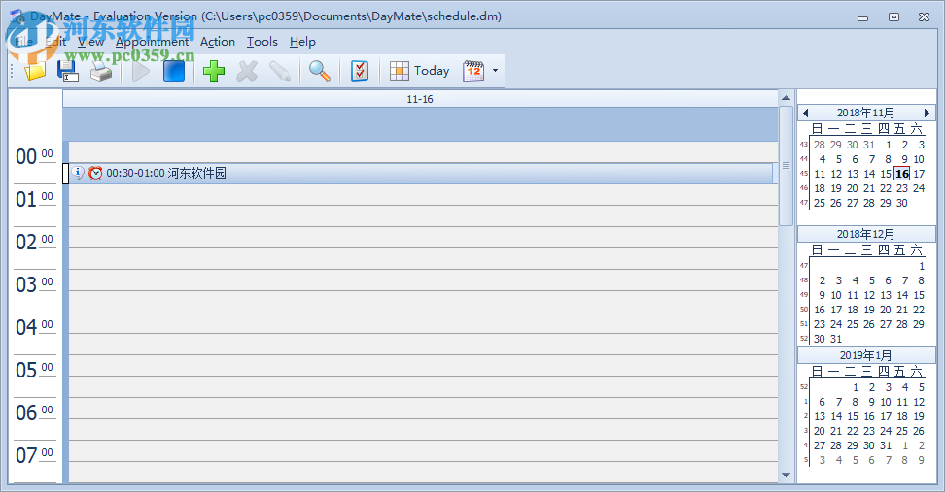Viewport: 945px width, 492px height.
Task: Click week number 45 in November
Action: click(803, 174)
